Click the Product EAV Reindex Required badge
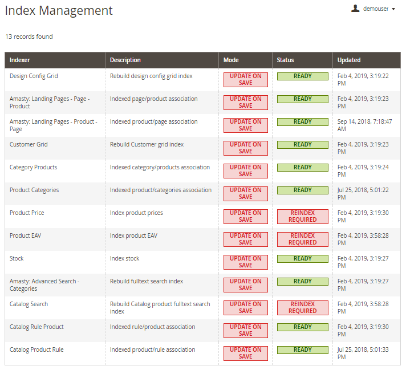This screenshot has width=406, height=370. (x=302, y=239)
